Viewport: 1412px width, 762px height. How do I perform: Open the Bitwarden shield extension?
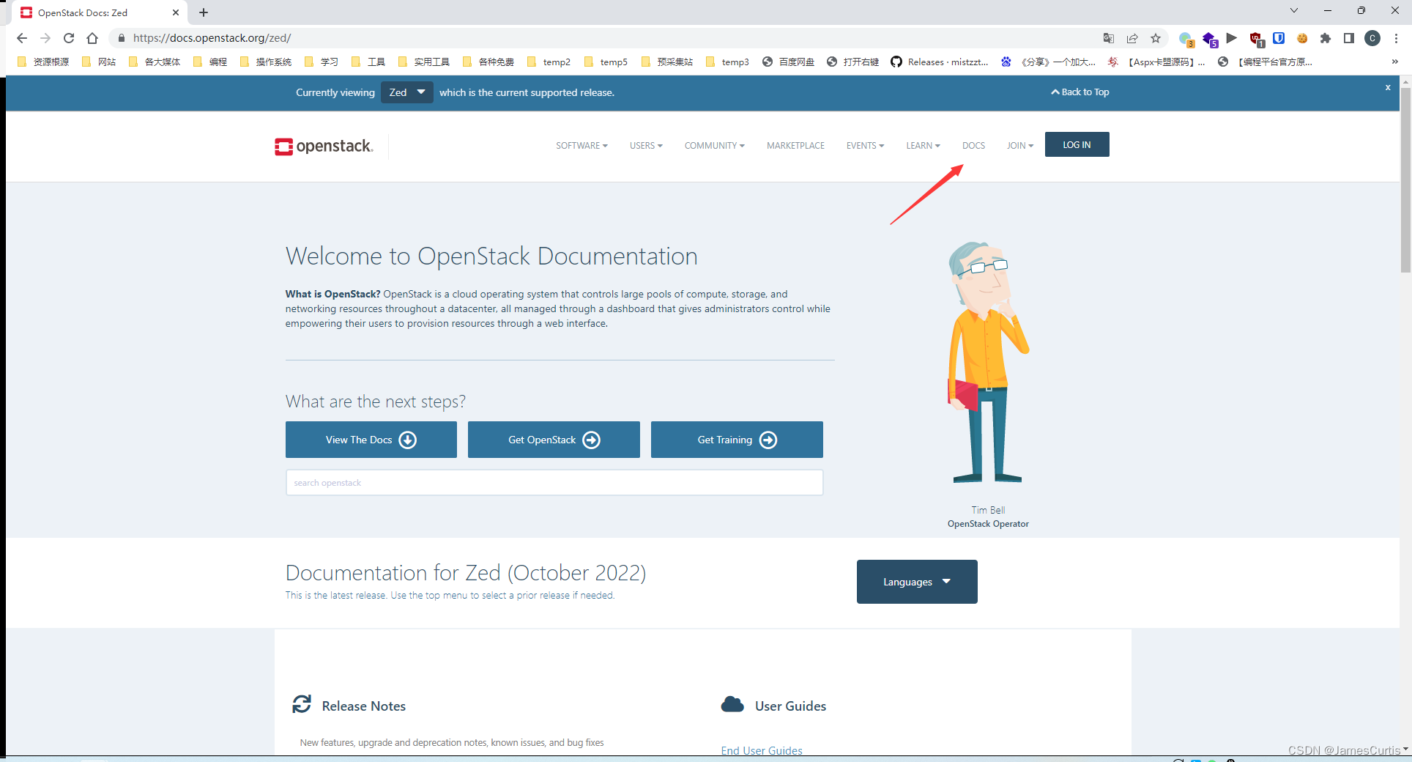click(x=1279, y=38)
